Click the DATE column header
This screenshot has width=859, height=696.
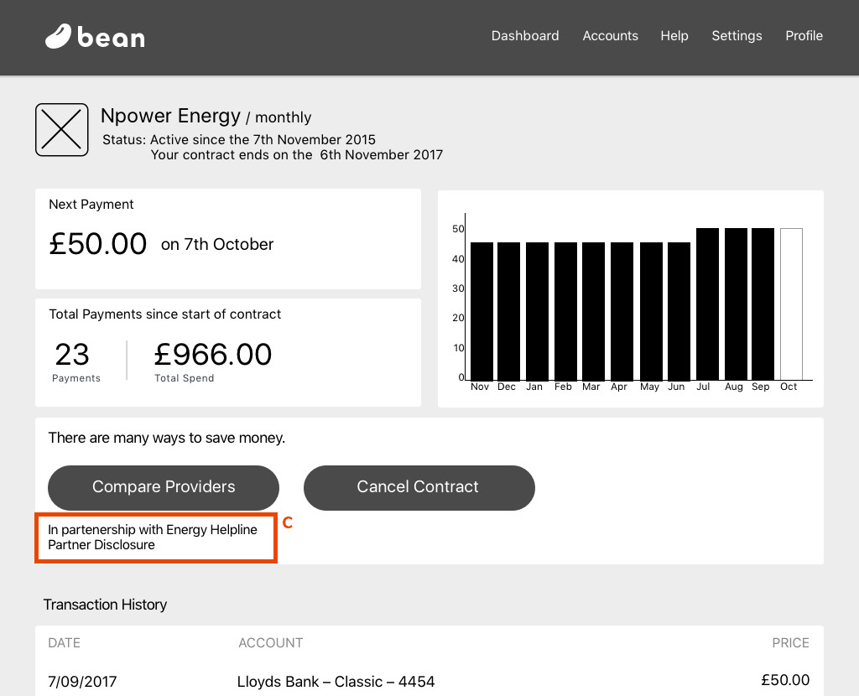(65, 643)
